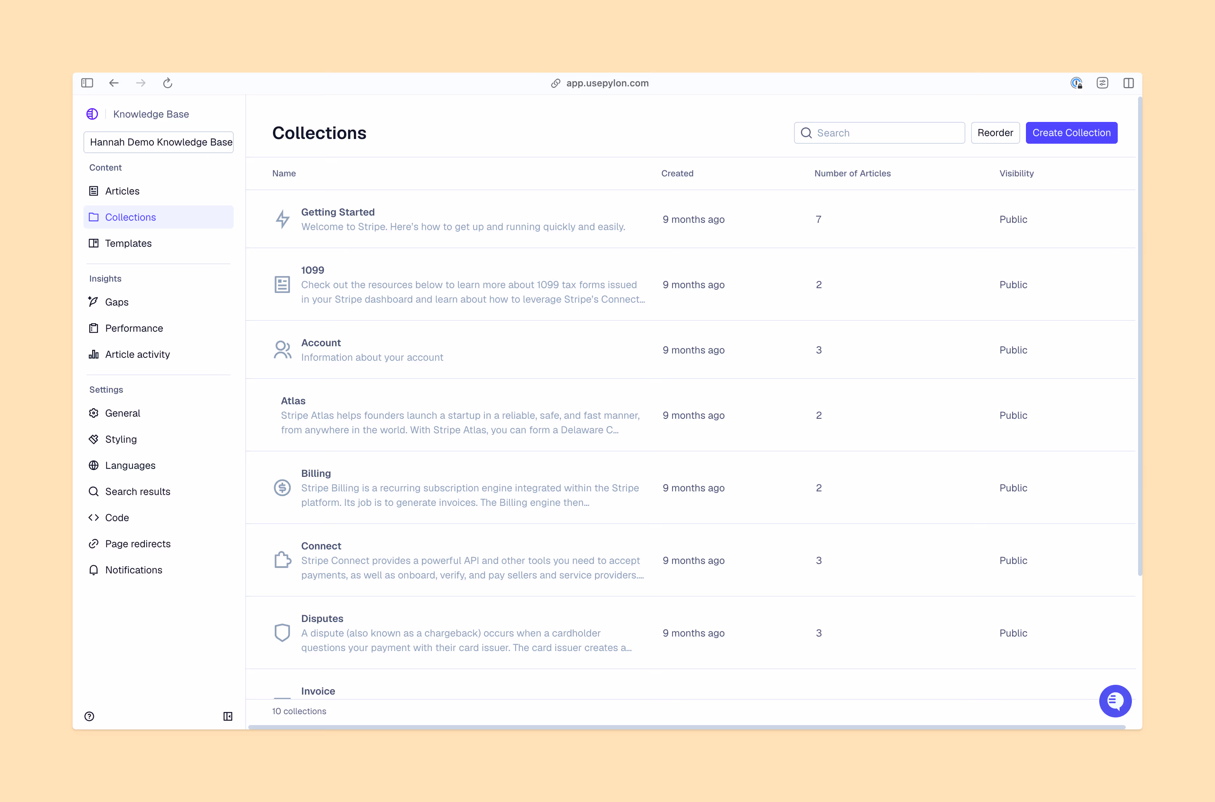The height and width of the screenshot is (802, 1215).
Task: Open Search results settings
Action: coord(159,491)
